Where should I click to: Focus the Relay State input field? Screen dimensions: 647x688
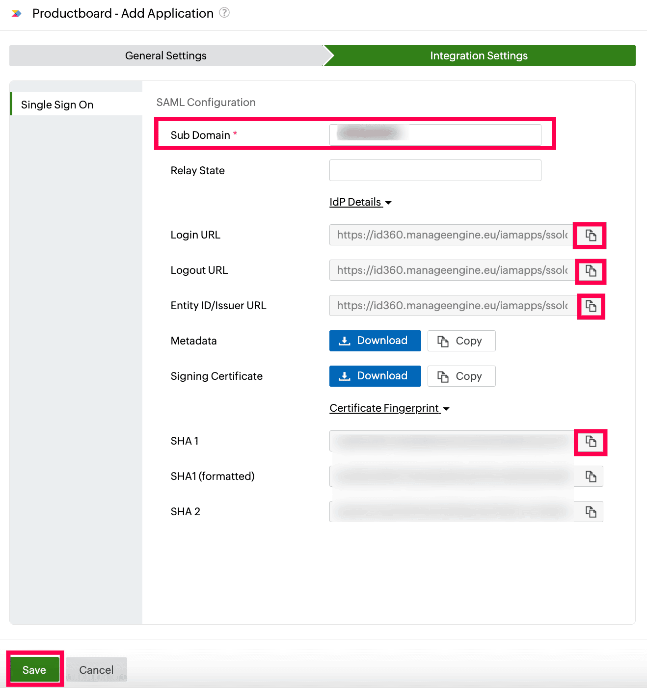tap(435, 170)
